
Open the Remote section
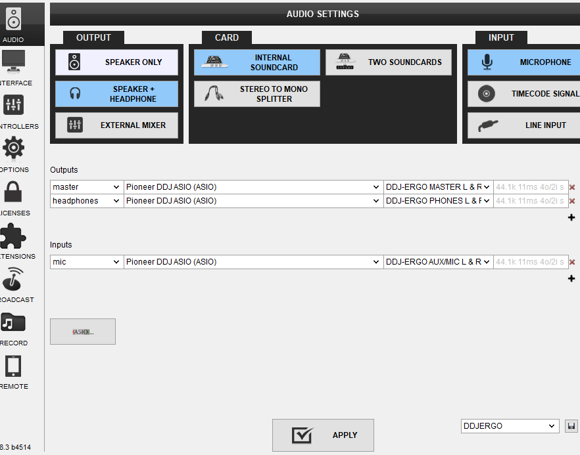click(x=14, y=371)
